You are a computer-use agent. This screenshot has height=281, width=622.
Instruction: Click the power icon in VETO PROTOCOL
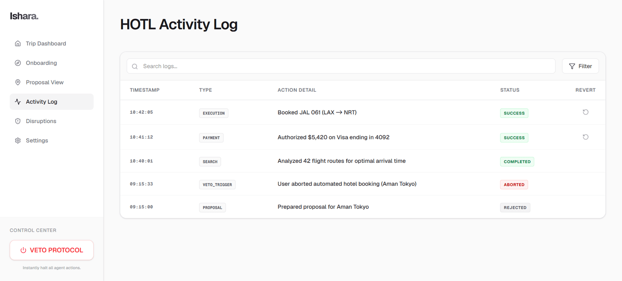click(x=23, y=250)
